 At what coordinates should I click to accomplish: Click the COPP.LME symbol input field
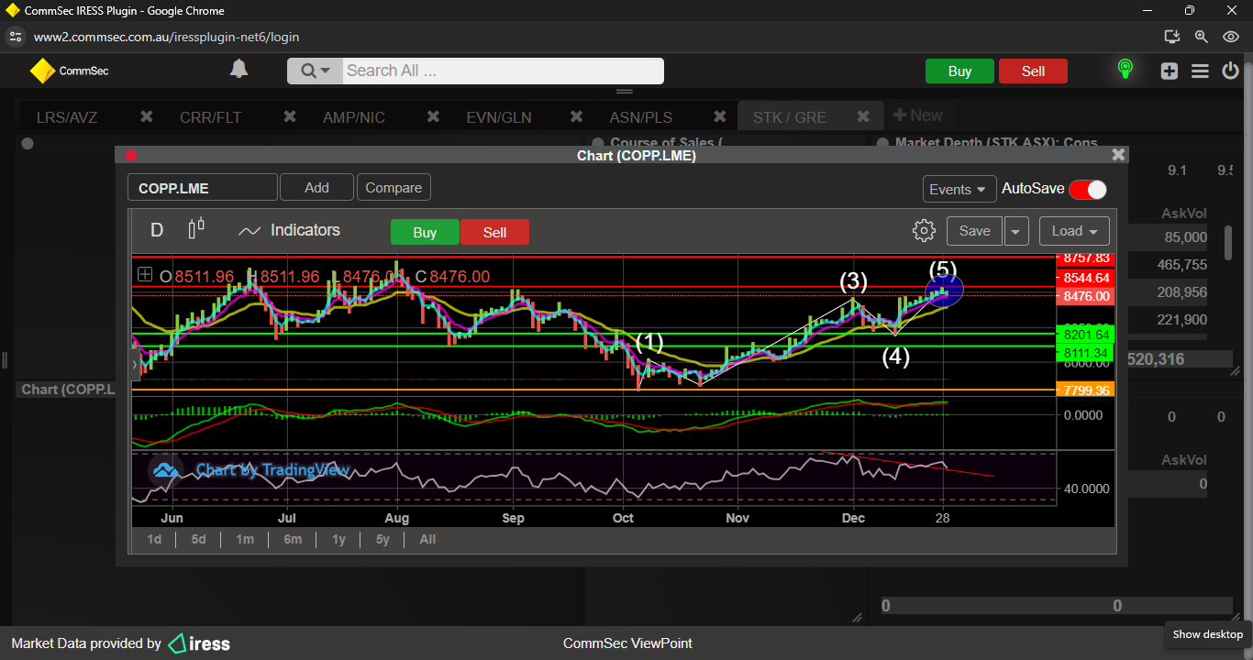[x=202, y=188]
